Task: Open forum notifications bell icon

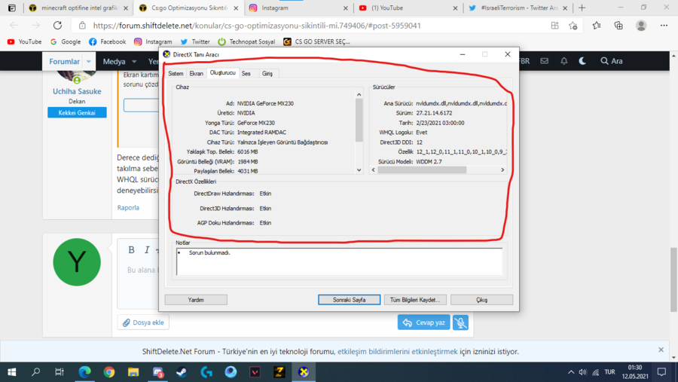Action: 563,61
